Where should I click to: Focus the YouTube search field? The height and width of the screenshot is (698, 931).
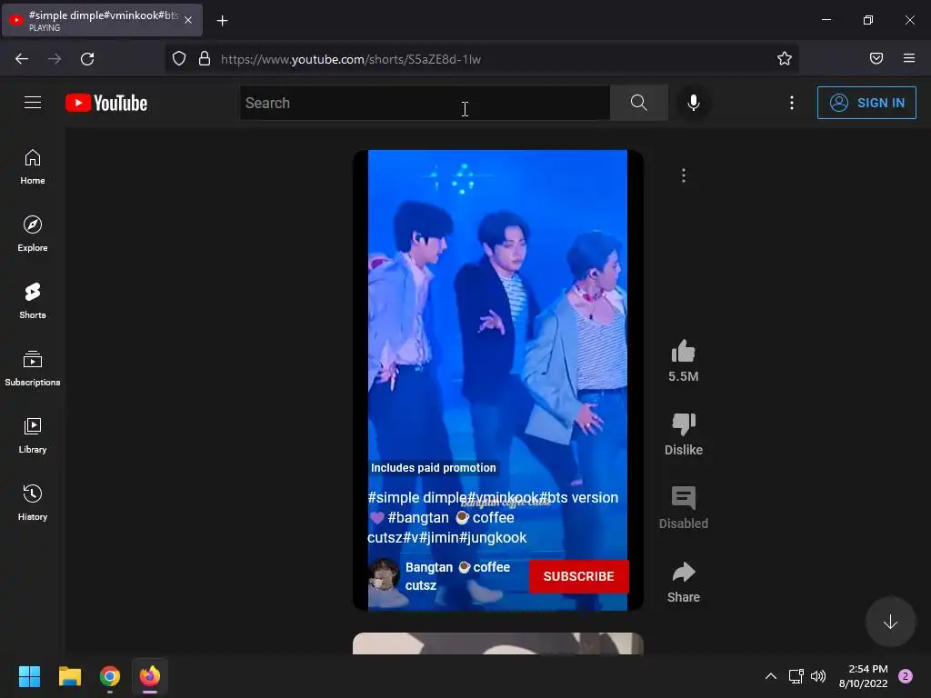[425, 103]
